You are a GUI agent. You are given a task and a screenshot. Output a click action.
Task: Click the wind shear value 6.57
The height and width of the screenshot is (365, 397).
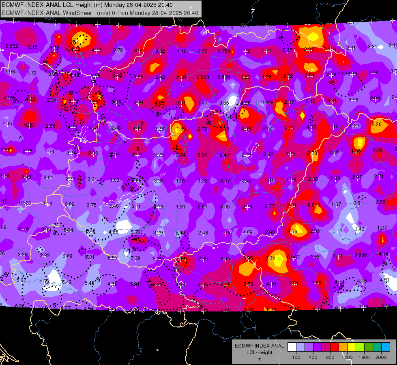click(113, 258)
